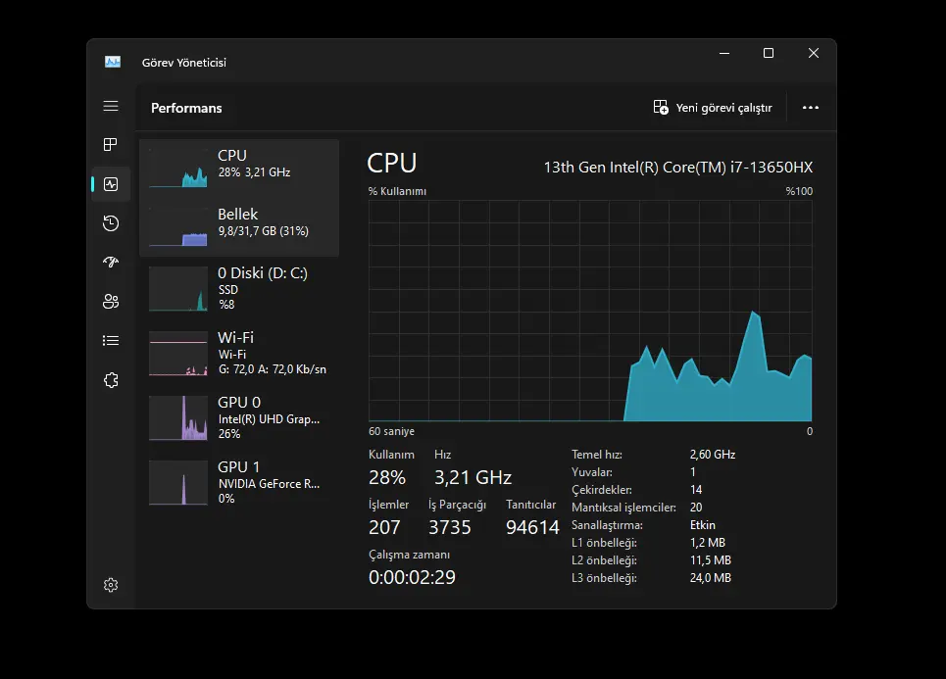Click the İş Parçacığı value 3735
The width and height of the screenshot is (946, 679).
[x=449, y=528]
